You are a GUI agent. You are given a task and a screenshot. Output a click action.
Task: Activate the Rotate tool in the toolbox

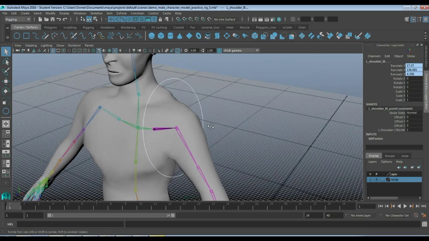click(6, 91)
